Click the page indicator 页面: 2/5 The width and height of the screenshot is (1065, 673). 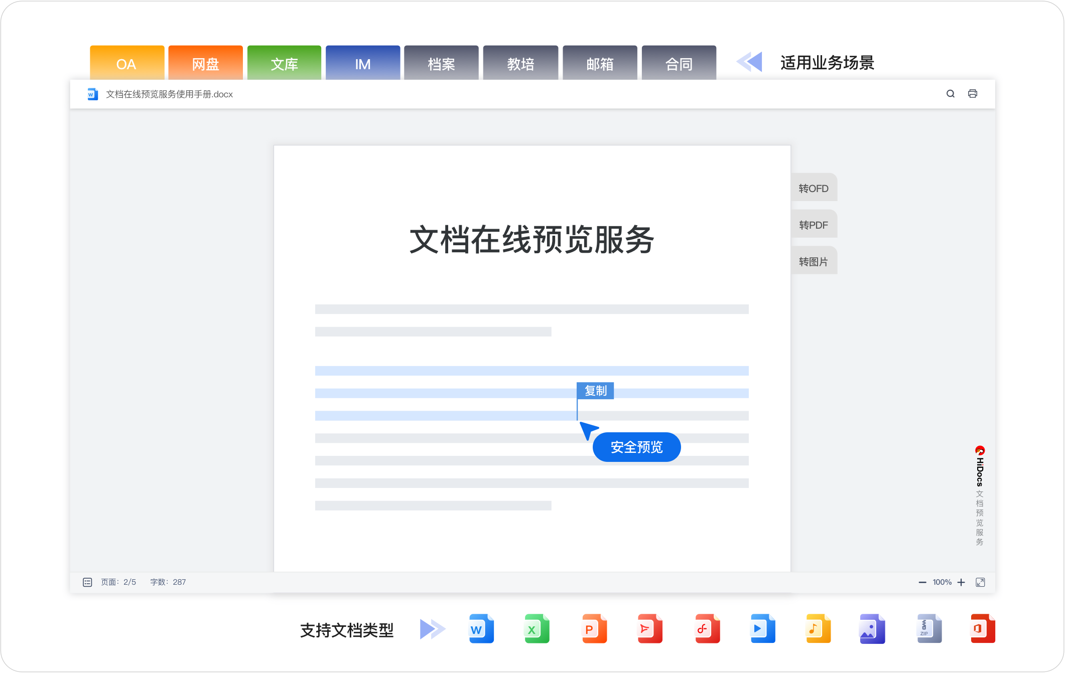118,582
